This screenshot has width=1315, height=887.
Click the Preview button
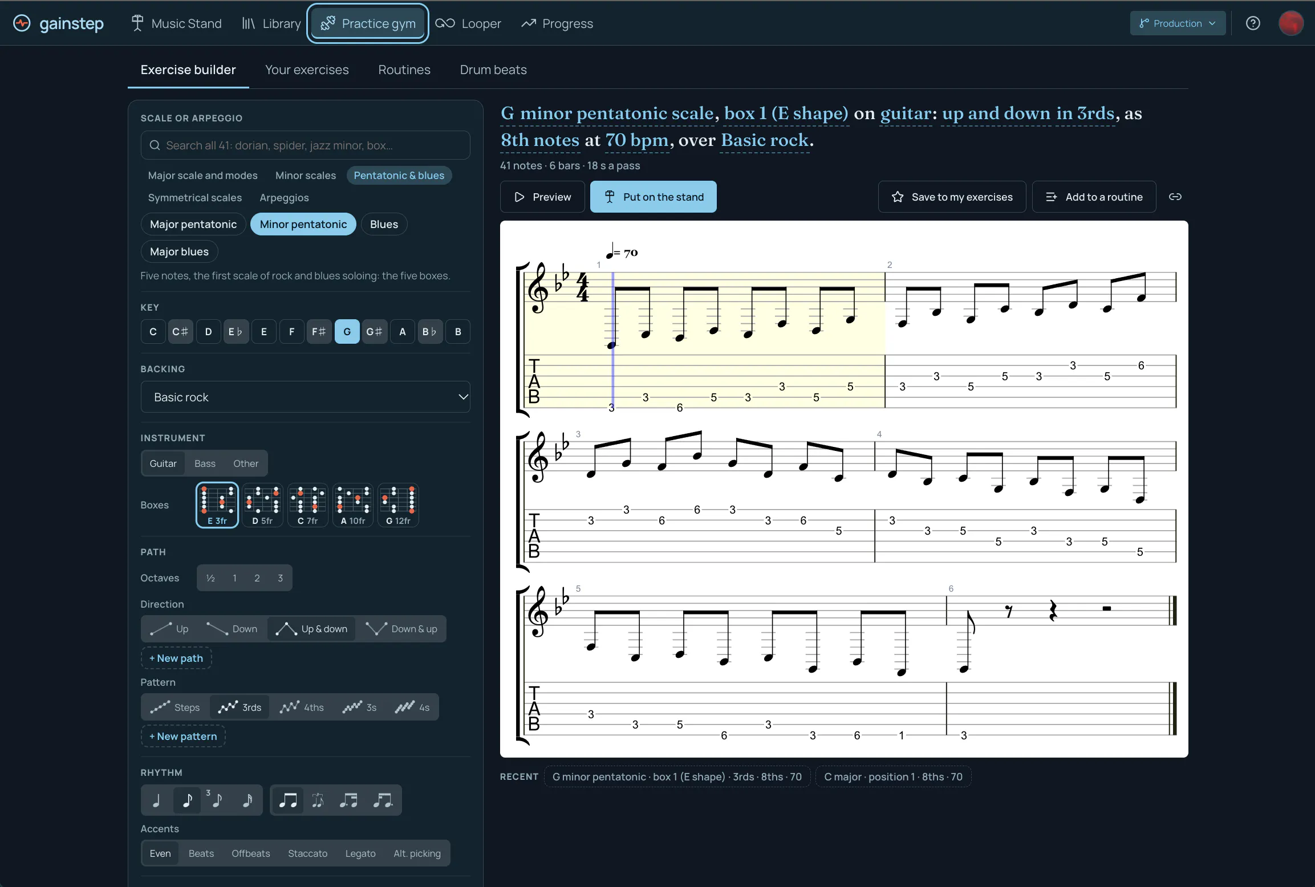click(x=542, y=197)
